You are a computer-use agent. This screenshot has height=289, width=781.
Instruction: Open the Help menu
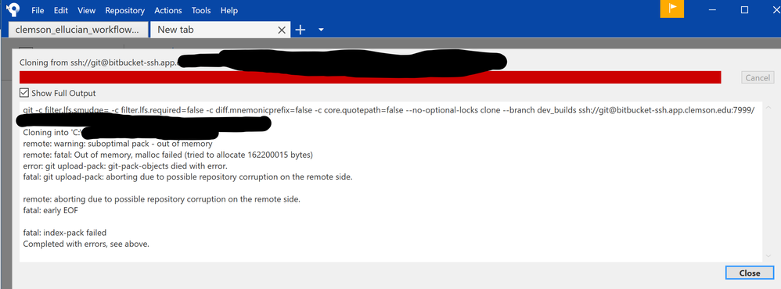click(229, 10)
